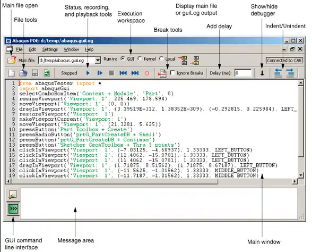The height and width of the screenshot is (252, 312).
Task: Select the GUI run-in radio button
Action: tap(123, 58)
